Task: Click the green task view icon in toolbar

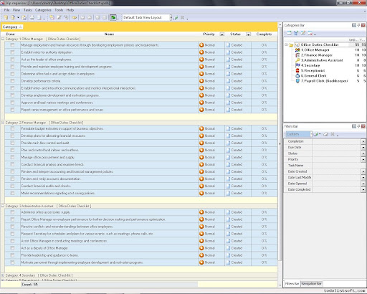Action: pyautogui.click(x=113, y=17)
